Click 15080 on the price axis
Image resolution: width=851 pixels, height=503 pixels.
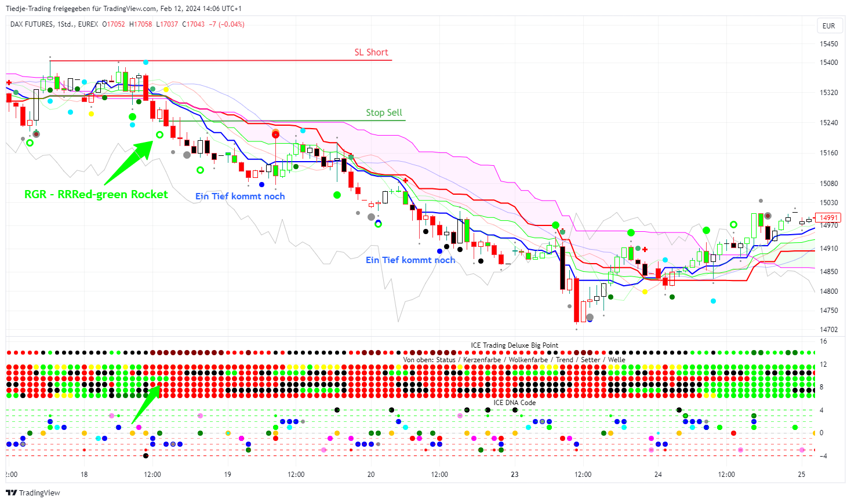[829, 183]
